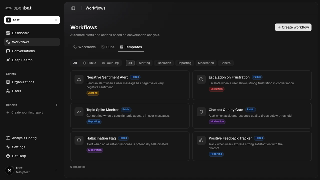Viewport: 320px width, 180px height.
Task: Click the shield icon on Chatbot Quality Gate
Action: (201, 112)
